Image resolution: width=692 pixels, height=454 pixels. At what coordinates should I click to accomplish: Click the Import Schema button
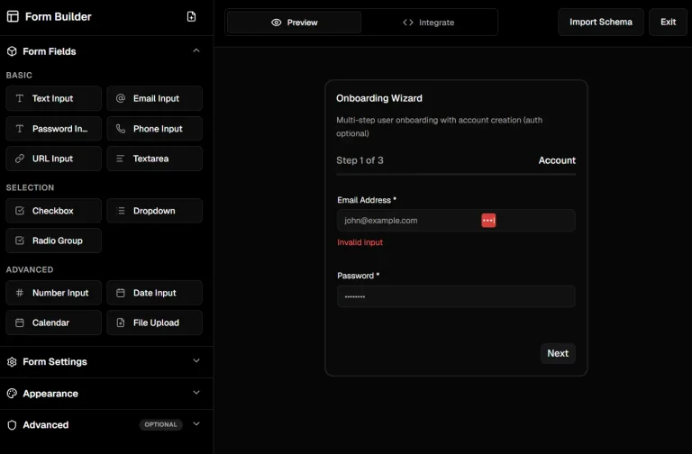click(x=601, y=22)
